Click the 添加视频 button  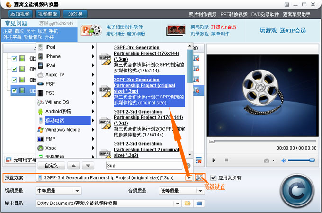pyautogui.click(x=20, y=14)
